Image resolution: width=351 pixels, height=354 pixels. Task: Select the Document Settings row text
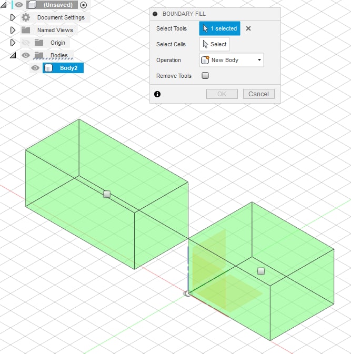pyautogui.click(x=61, y=17)
